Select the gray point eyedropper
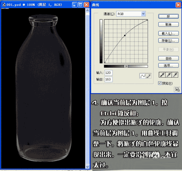The height and width of the screenshot is (171, 182). (x=169, y=75)
